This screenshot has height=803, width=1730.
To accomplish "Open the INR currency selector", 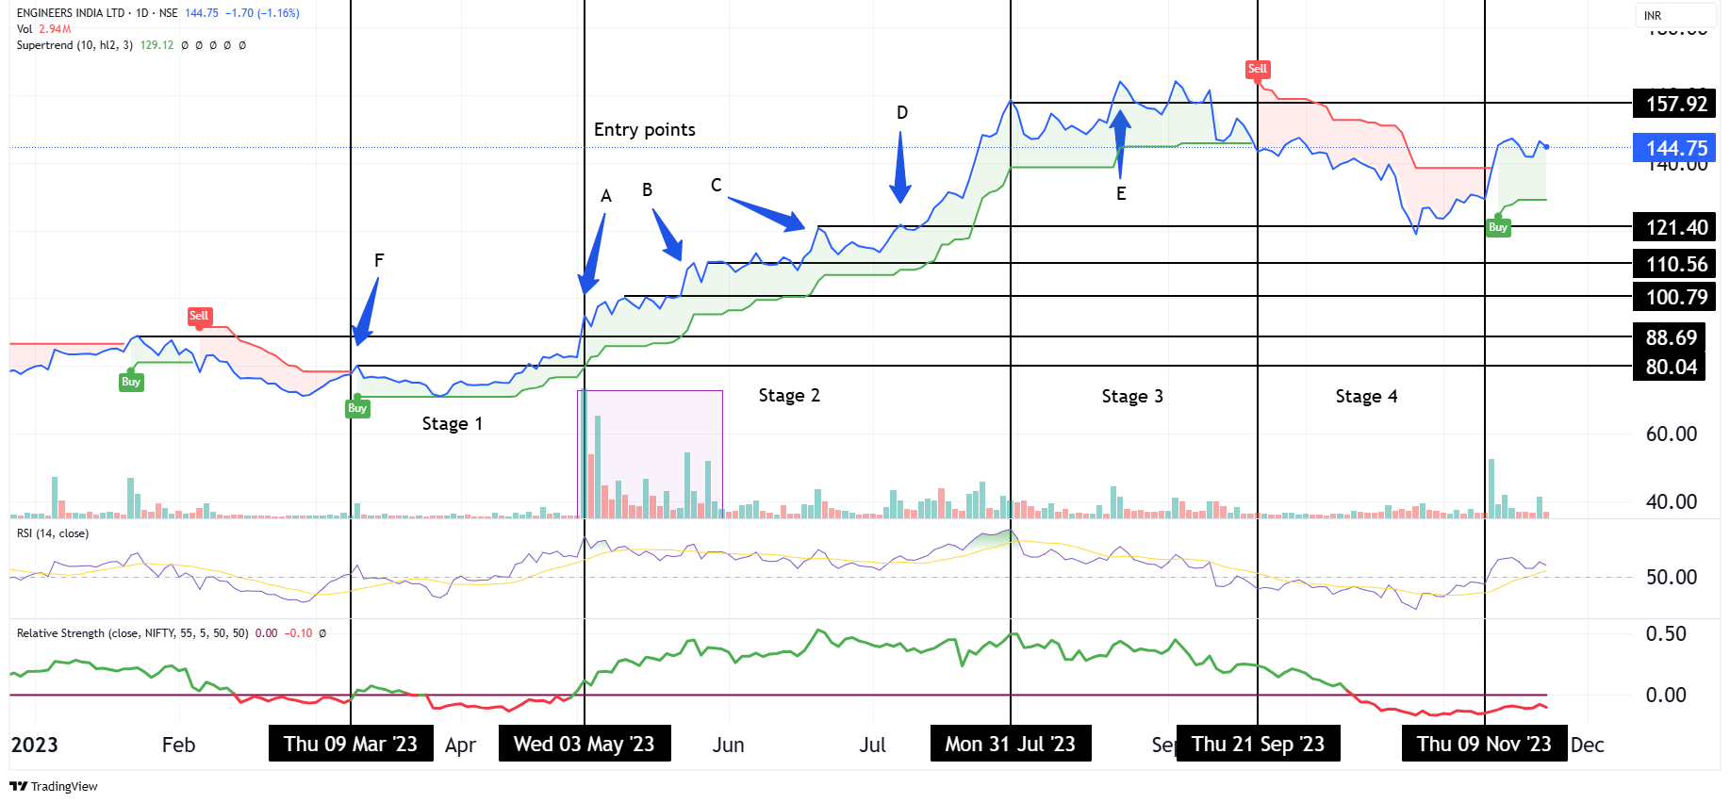I will point(1653,16).
